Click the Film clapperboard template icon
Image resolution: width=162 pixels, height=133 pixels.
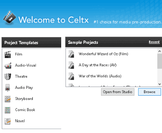coord(8,55)
